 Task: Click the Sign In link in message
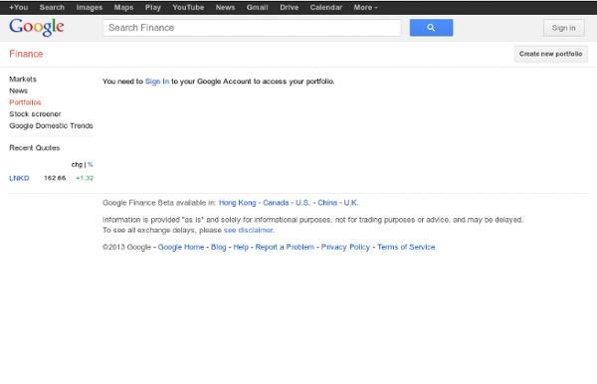(x=157, y=81)
